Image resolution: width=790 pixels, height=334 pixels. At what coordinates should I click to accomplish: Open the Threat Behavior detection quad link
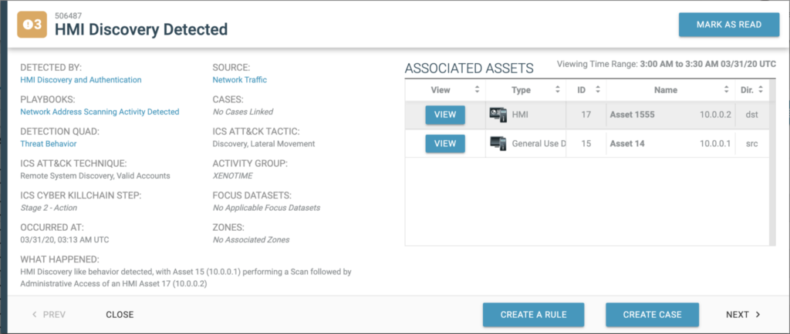49,144
